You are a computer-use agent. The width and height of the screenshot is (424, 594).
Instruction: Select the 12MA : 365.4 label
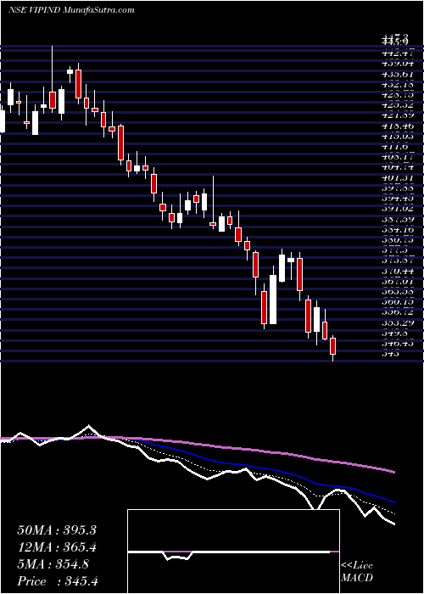pyautogui.click(x=57, y=547)
